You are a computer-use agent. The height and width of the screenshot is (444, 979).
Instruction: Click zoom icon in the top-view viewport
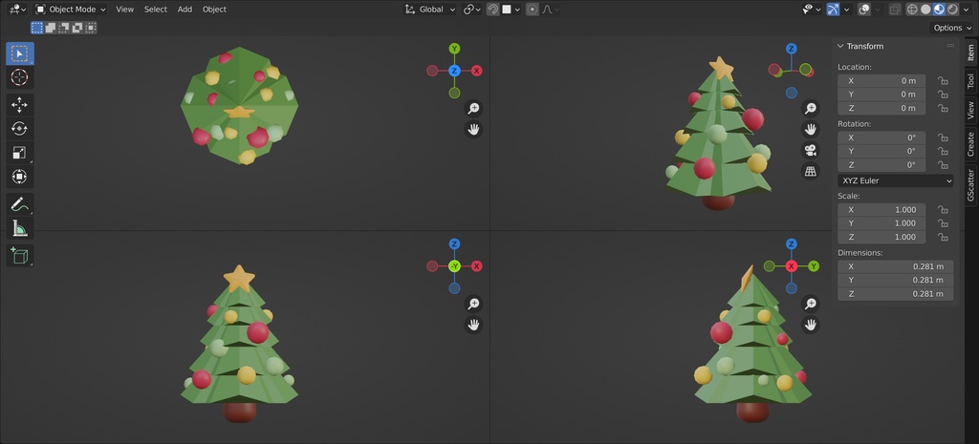[x=474, y=109]
